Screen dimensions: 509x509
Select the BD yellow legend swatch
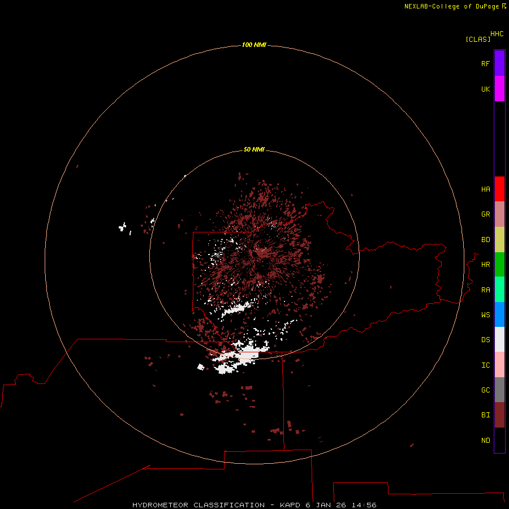tap(499, 240)
